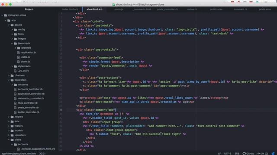Open the show.html.erb title bar file icon
This screenshot has height=155, width=277.
click(114, 4)
